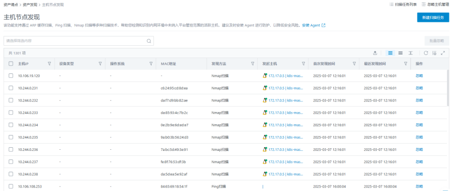Viewport: 450px width, 191px height.
Task: Click the fullscreen expand icon
Action: coord(443,53)
